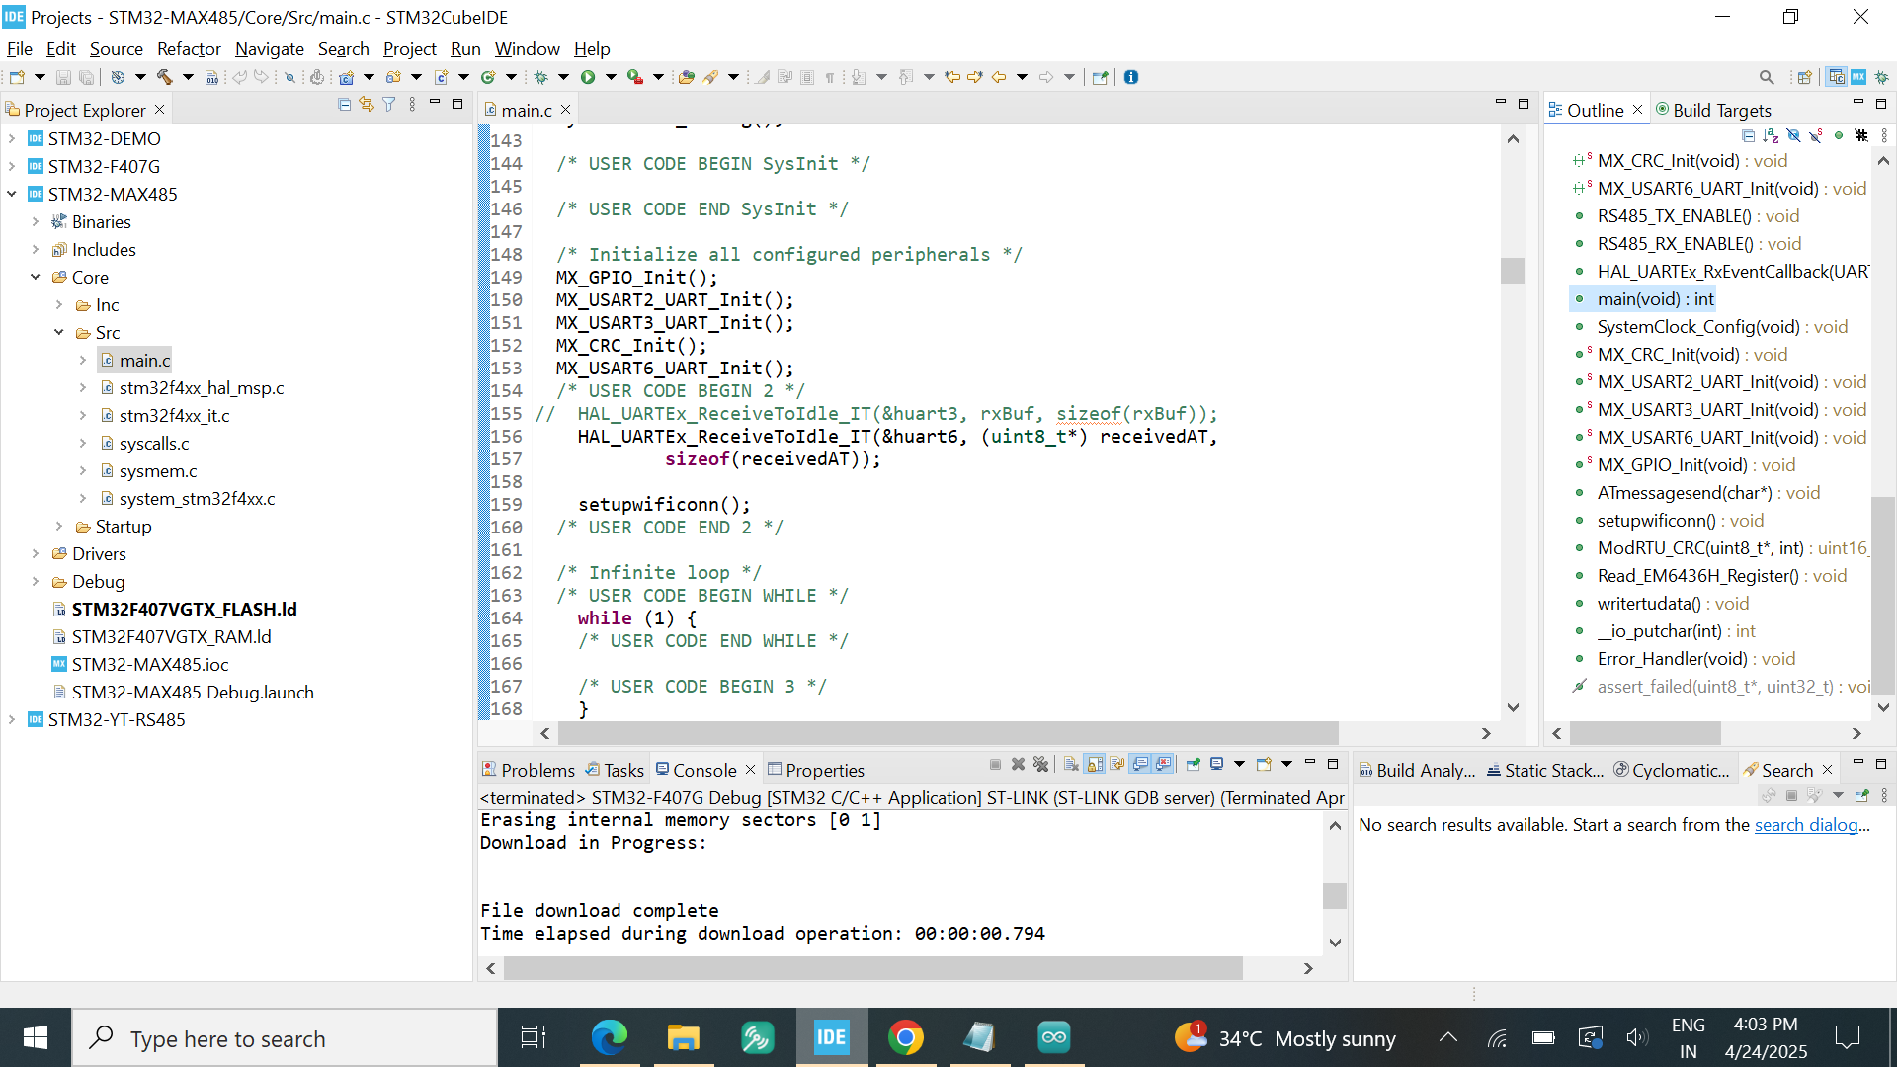Click the Debug bug icon in toolbar
The image size is (1897, 1067).
[541, 77]
